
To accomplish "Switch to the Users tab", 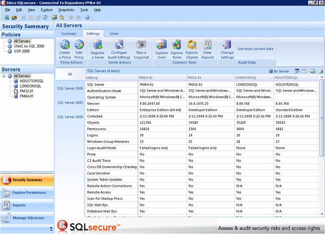I will [114, 33].
